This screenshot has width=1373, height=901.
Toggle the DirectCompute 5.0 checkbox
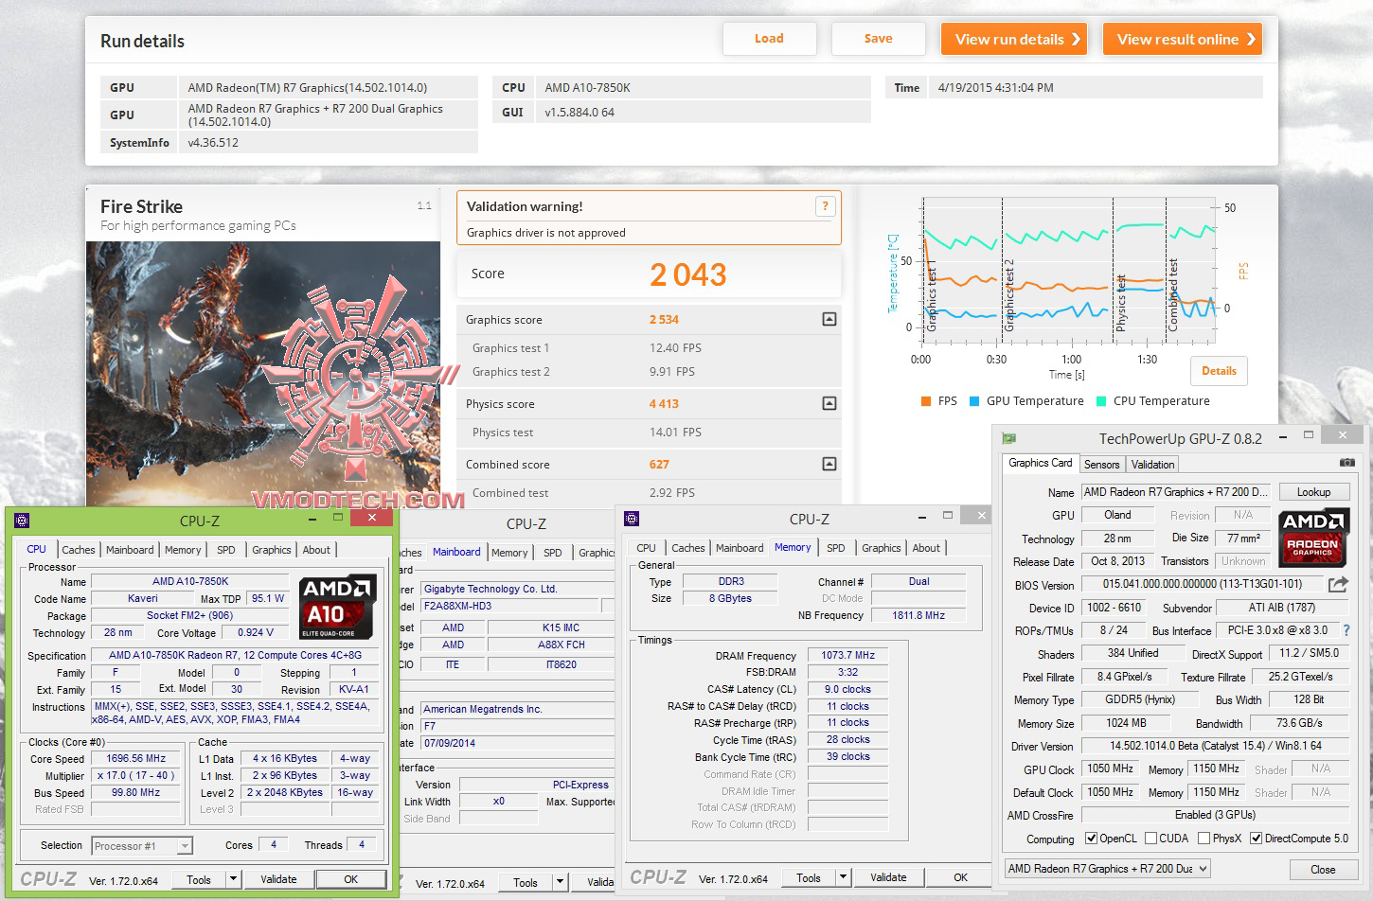click(x=1256, y=839)
